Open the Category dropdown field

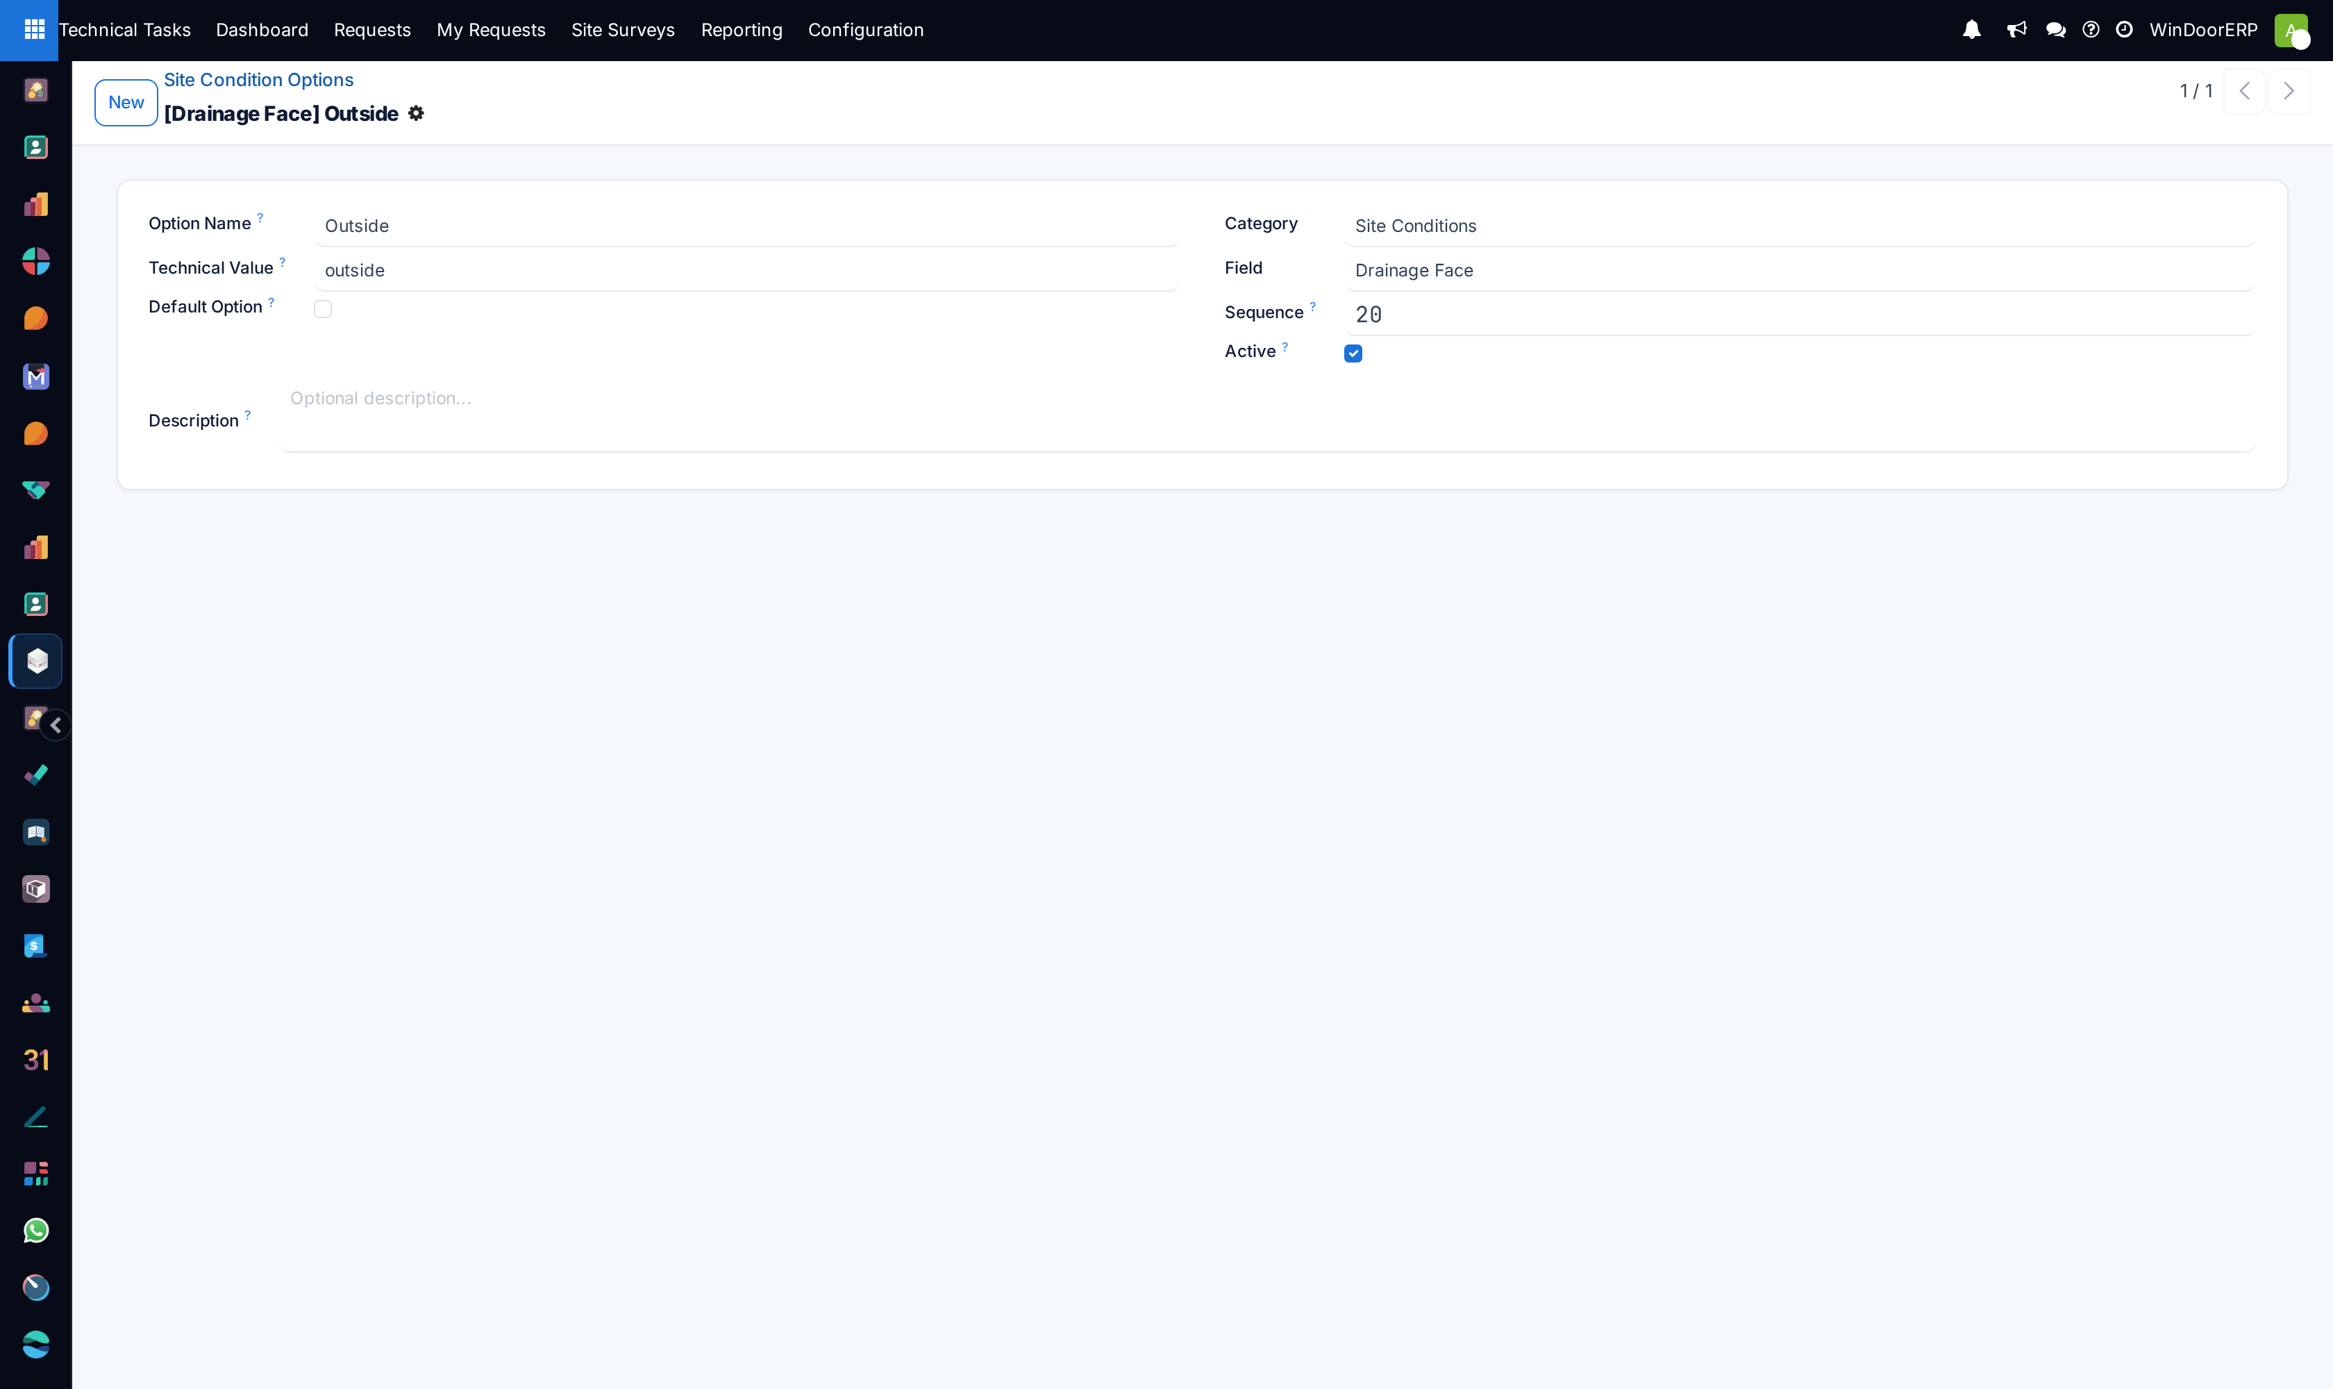[x=1800, y=226]
